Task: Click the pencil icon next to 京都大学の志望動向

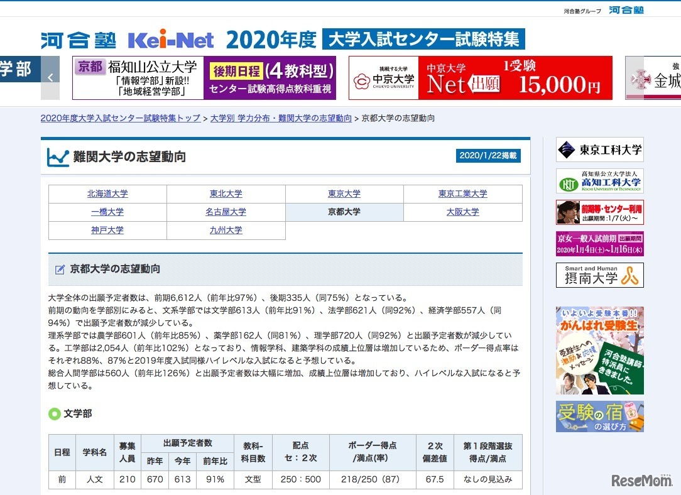Action: coord(60,269)
